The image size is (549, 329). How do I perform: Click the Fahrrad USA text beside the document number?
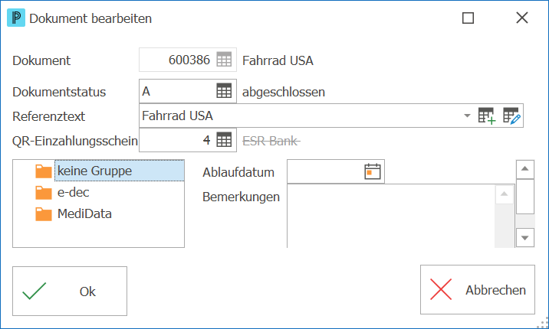coord(278,60)
